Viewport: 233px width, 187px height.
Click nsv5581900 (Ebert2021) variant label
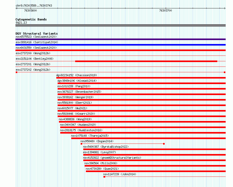[x=75, y=103]
